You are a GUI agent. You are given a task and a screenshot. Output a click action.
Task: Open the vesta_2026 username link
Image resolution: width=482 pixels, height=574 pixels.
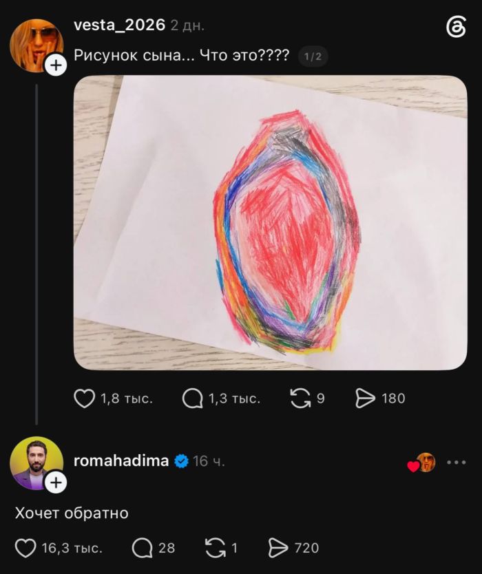(x=119, y=25)
